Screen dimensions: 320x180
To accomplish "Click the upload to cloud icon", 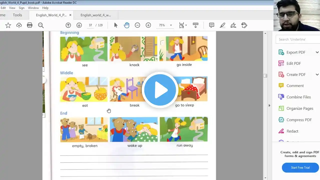I will click(19, 25).
